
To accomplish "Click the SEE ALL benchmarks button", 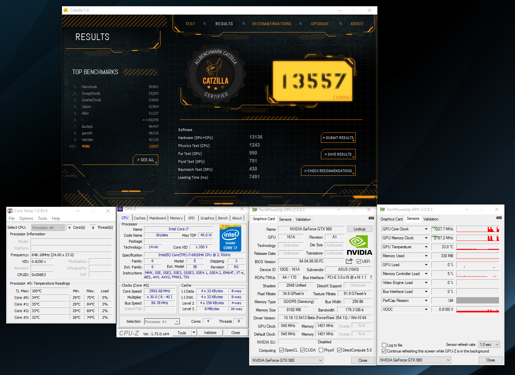I will pos(146,160).
